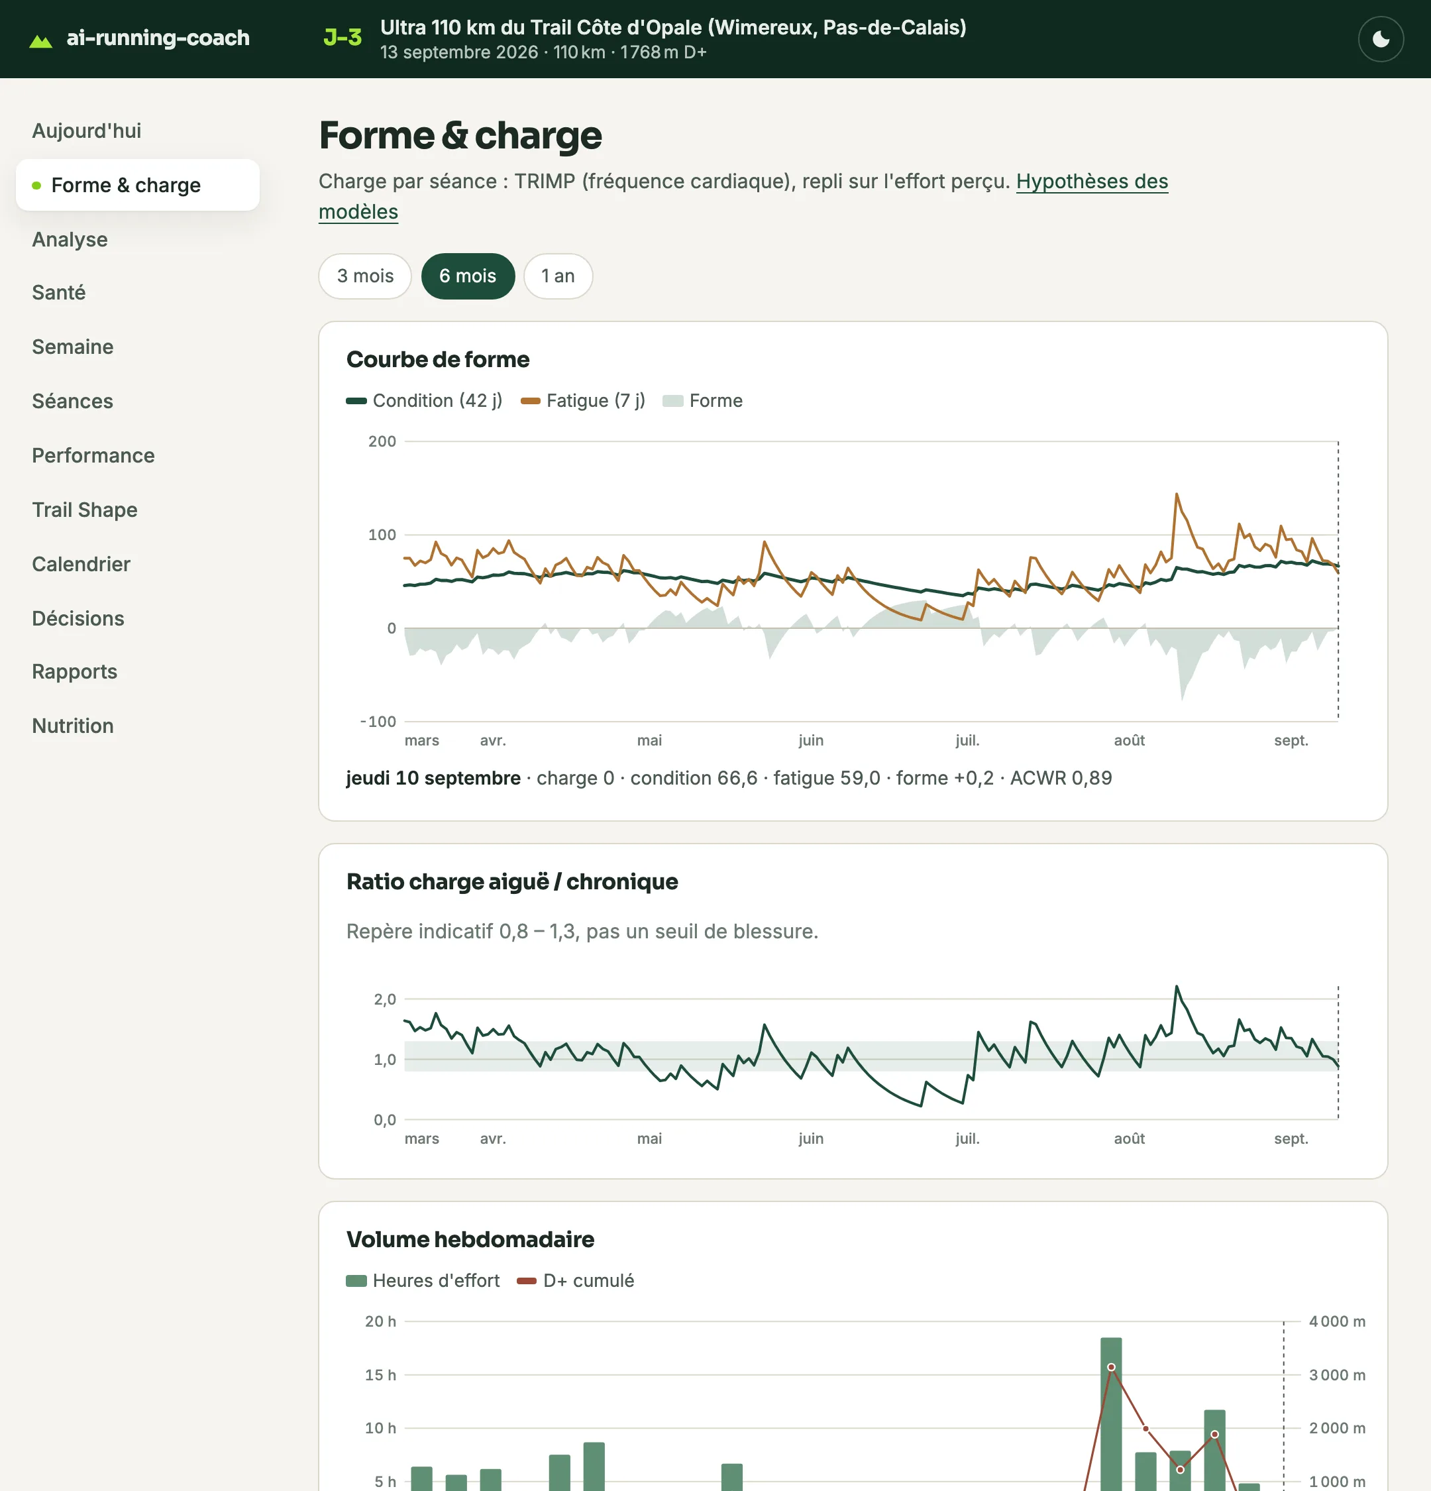Click the 'Volume hebdomadaire' heading
1431x1491 pixels.
tap(470, 1240)
